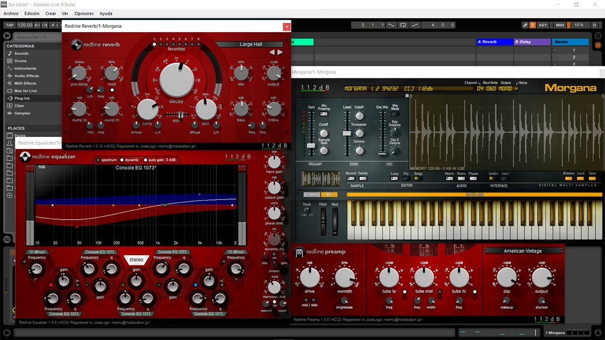
Task: Select the Master track header
Action: click(x=571, y=42)
